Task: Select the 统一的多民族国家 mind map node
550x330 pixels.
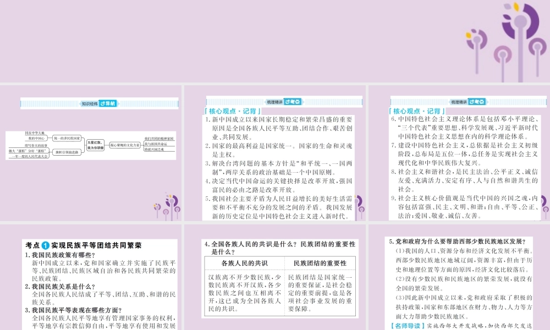Action: 67,138
